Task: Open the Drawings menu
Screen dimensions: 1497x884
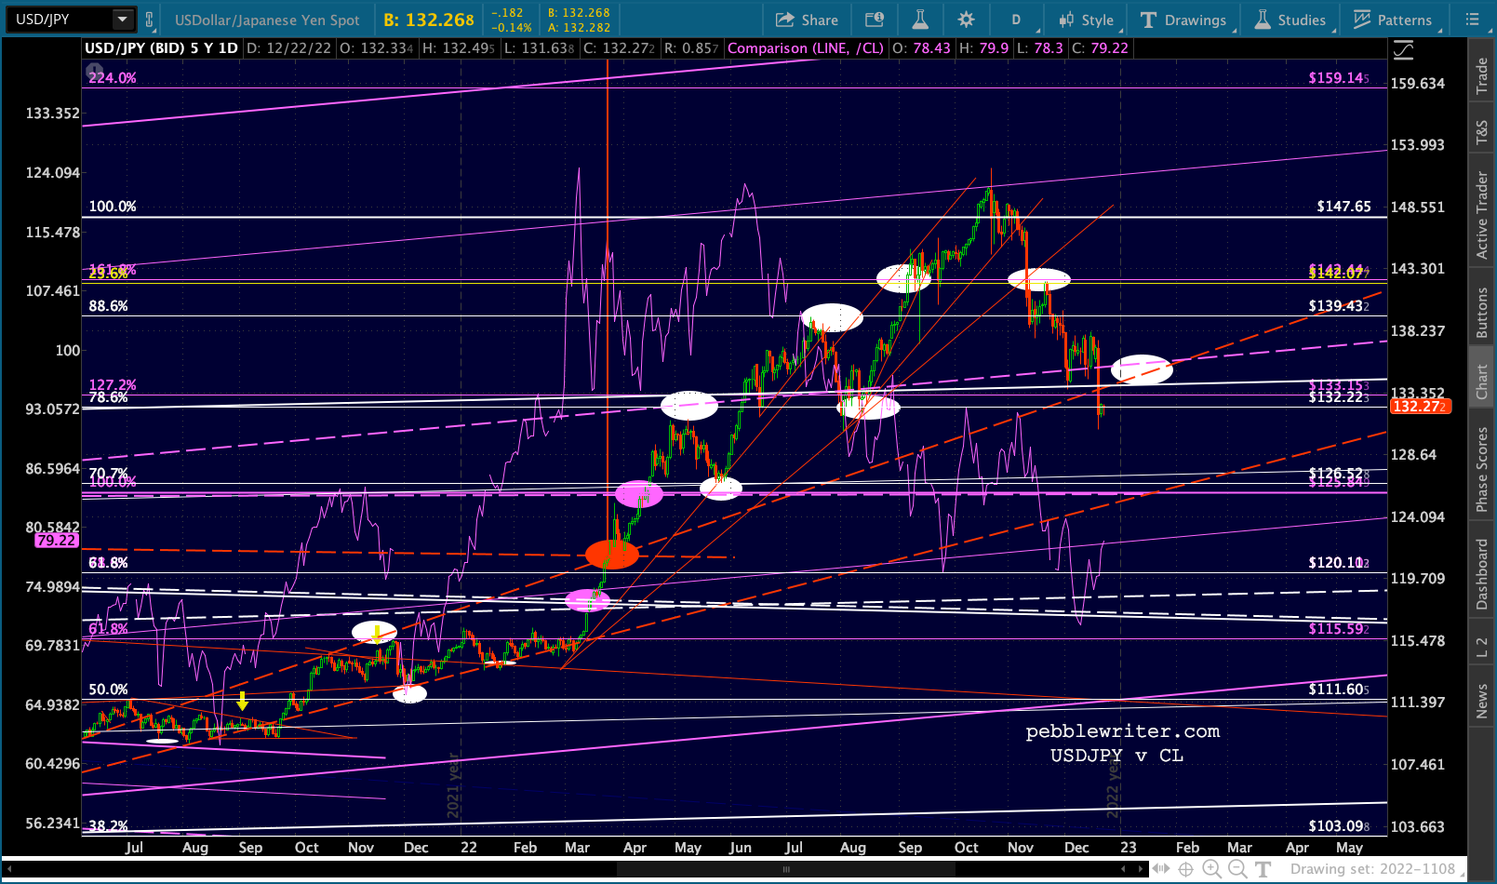Action: pos(1183,20)
